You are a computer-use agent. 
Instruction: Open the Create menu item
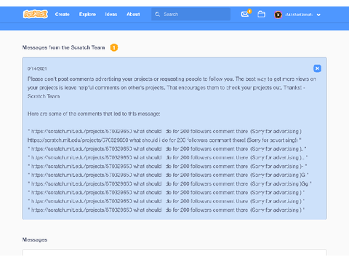(63, 15)
